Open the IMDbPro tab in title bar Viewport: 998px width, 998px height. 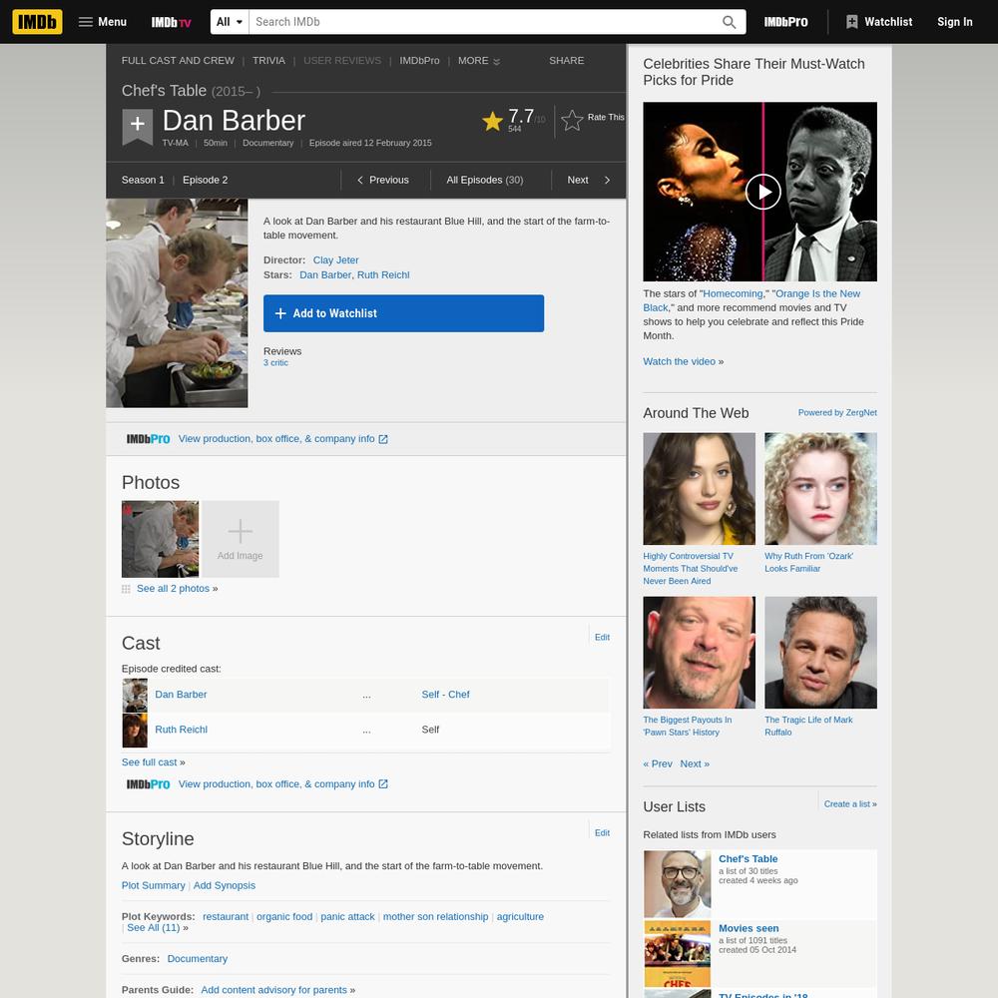coord(419,61)
